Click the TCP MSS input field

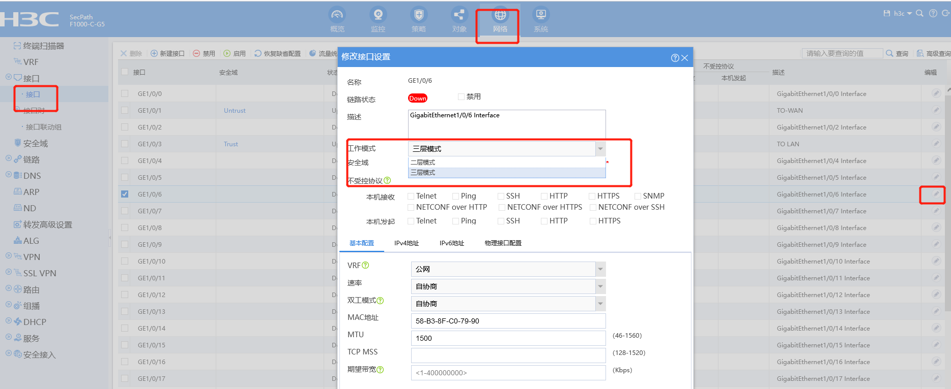point(508,355)
